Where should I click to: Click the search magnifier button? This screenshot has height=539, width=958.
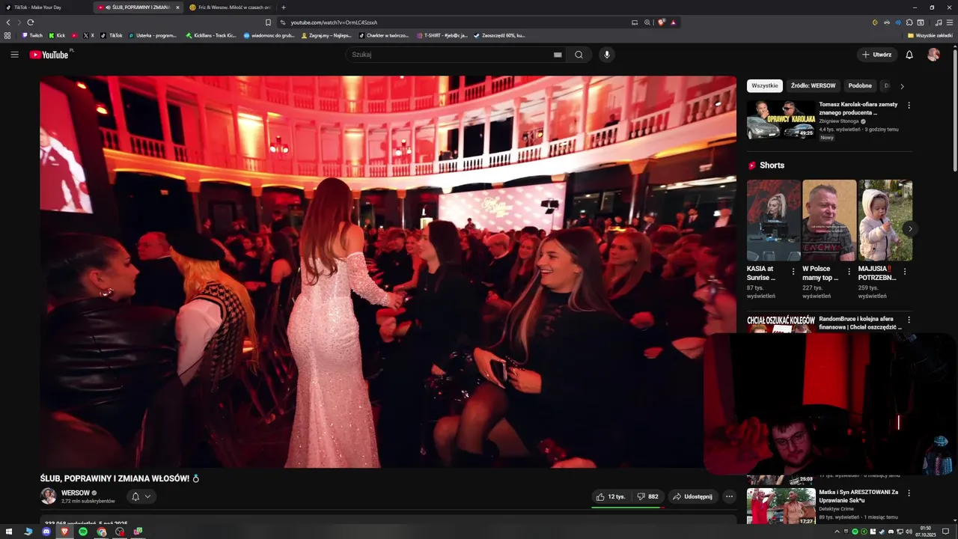[x=579, y=55]
